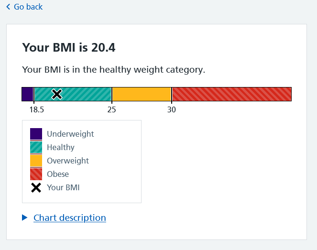Click the "Your BMI is 20.4" heading
This screenshot has width=317, height=250.
pyautogui.click(x=69, y=47)
